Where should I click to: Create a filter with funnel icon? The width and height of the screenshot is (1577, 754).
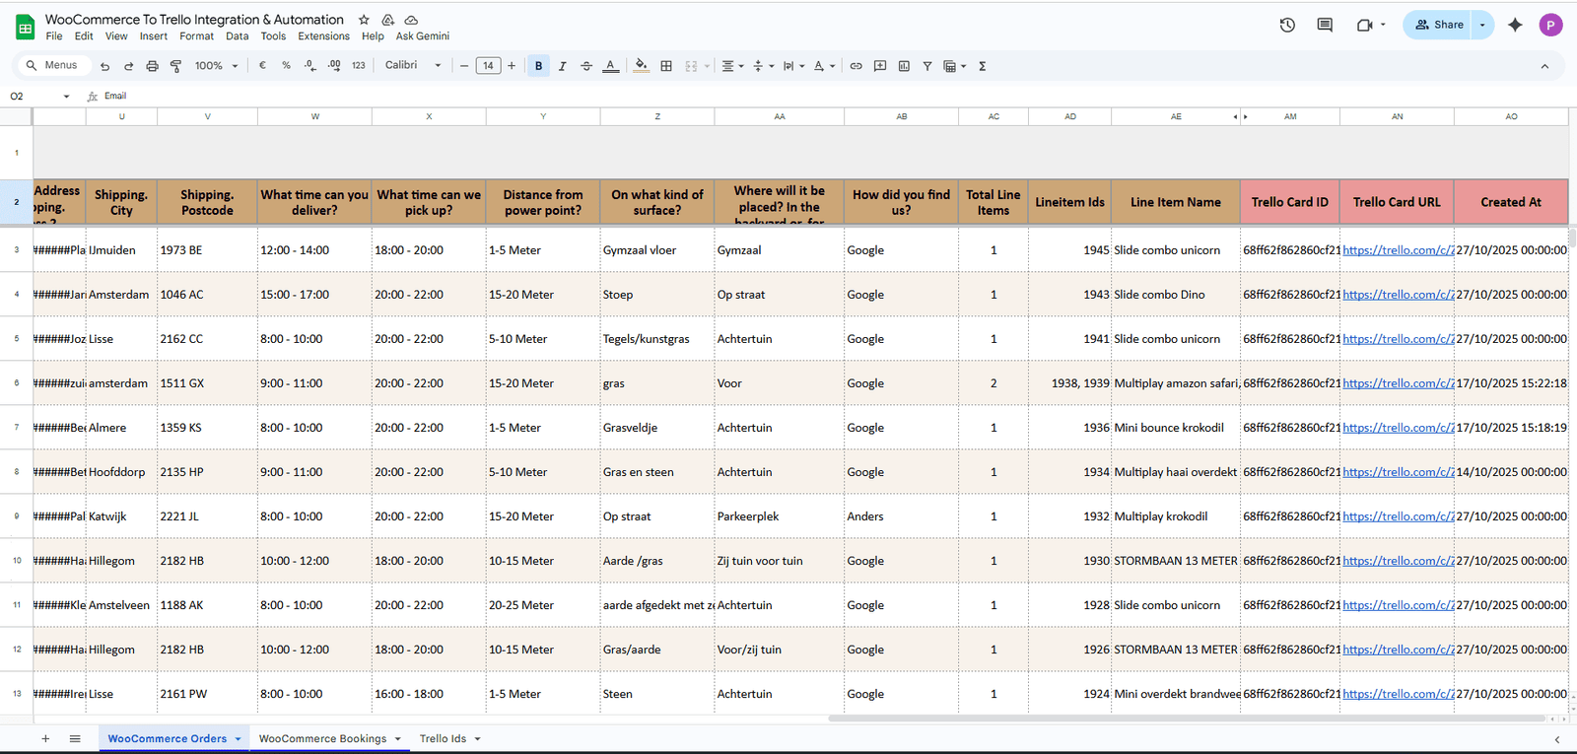coord(927,66)
